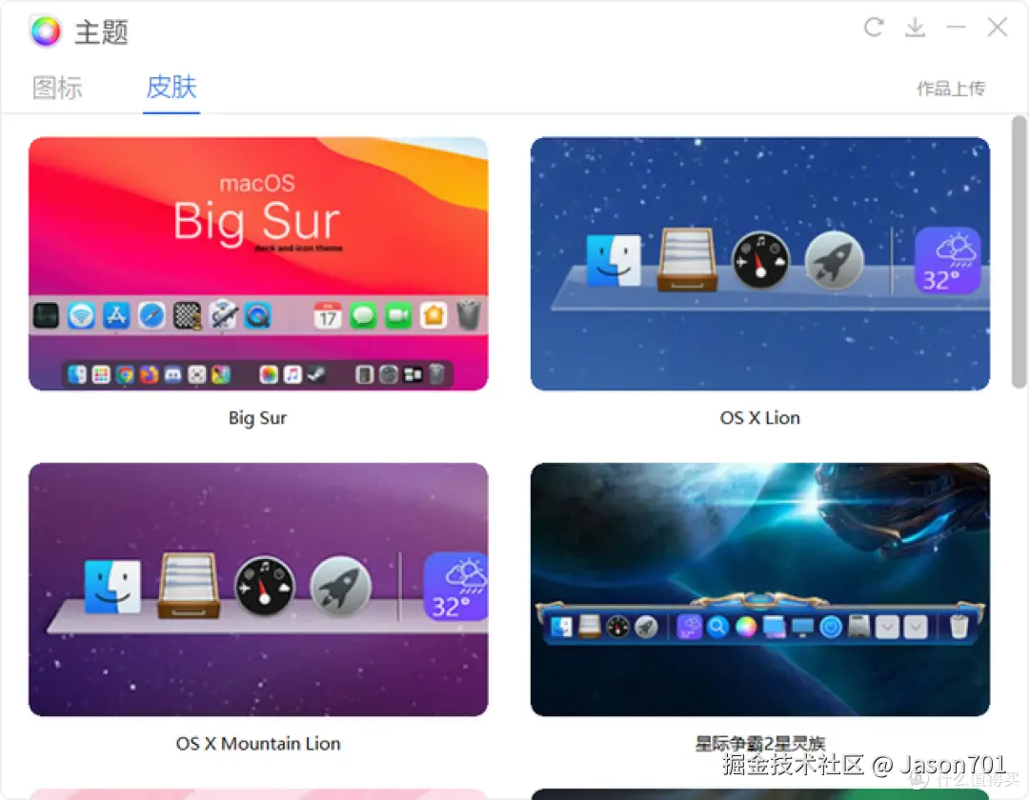Switch to the 图标 tab
Viewport: 1029px width, 800px height.
tap(57, 88)
